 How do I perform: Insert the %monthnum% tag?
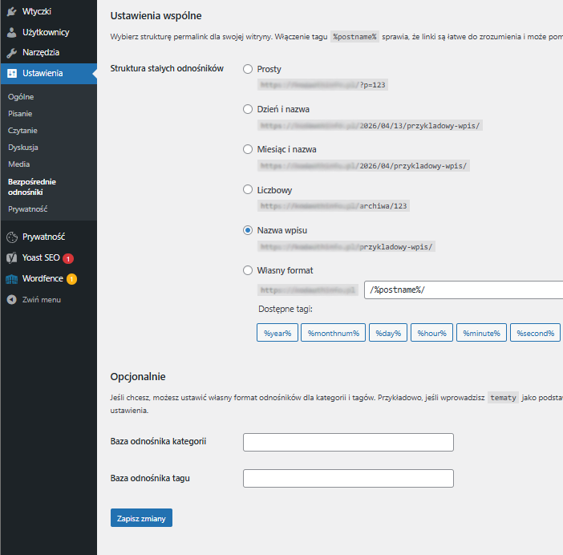click(x=333, y=333)
